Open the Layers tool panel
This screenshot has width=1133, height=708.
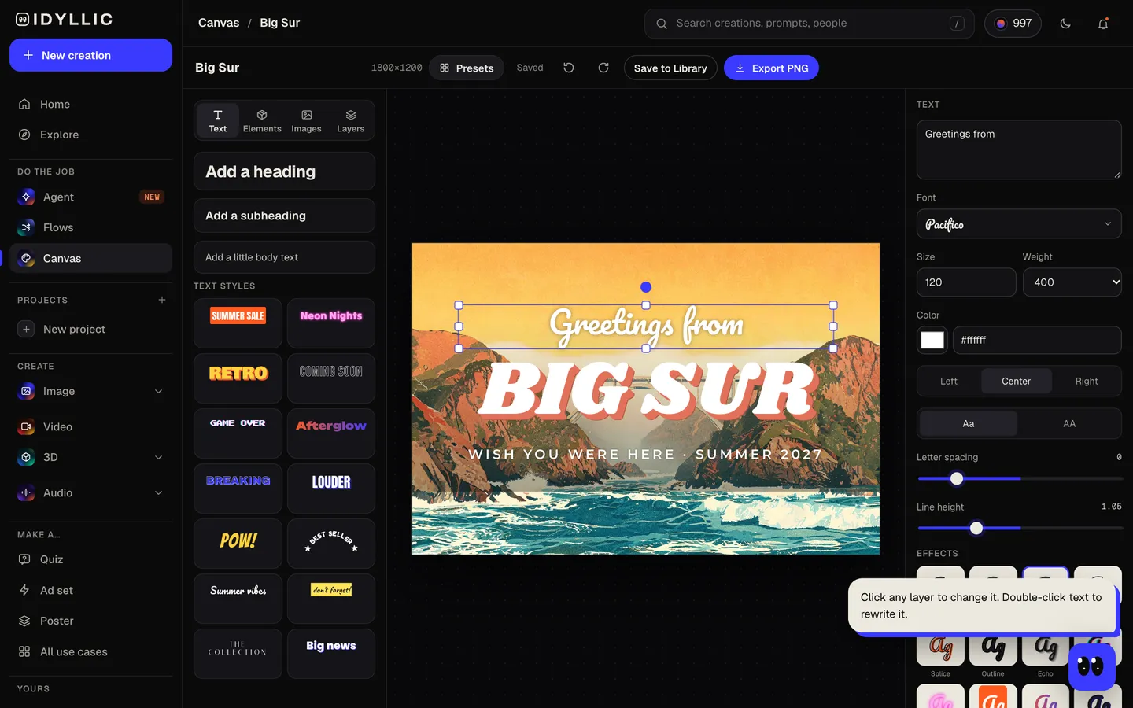click(351, 120)
